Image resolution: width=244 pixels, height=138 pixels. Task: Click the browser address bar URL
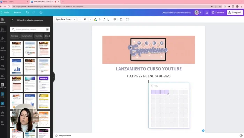[50, 6]
